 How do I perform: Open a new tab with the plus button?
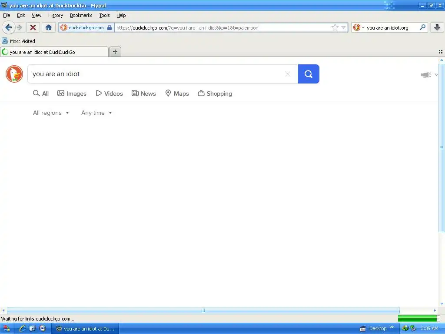[115, 52]
